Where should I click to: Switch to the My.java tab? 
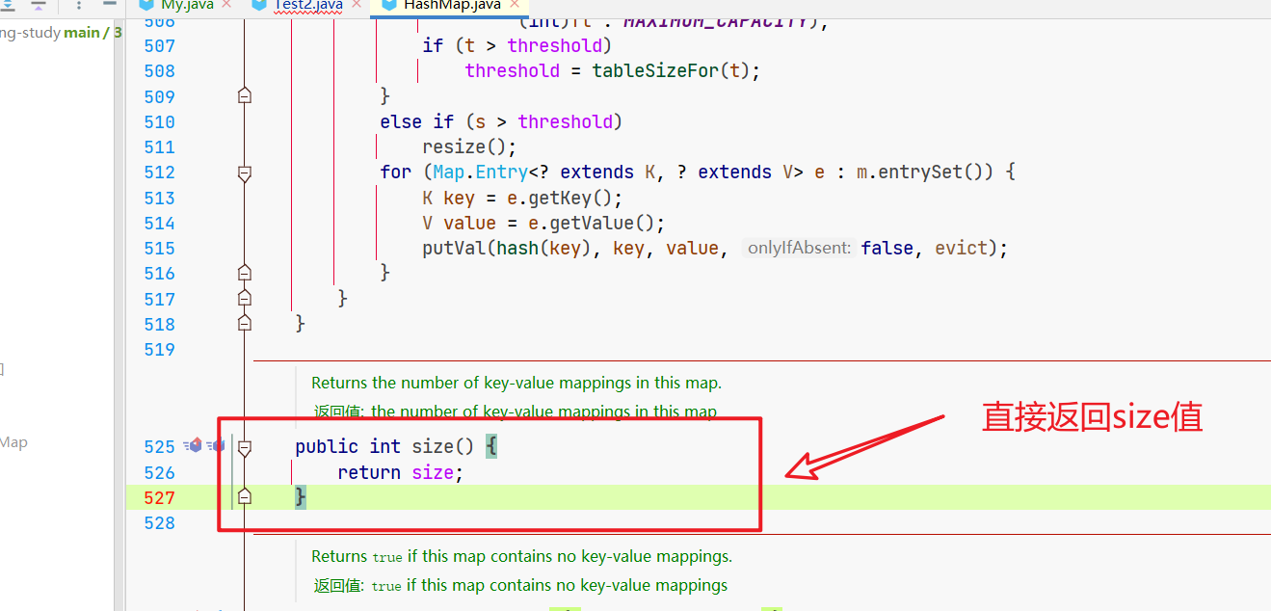pyautogui.click(x=188, y=5)
